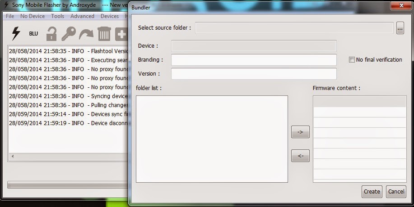Click the Firmware content list header row
Viewport: 414px width, 207px height.
pos(360,102)
